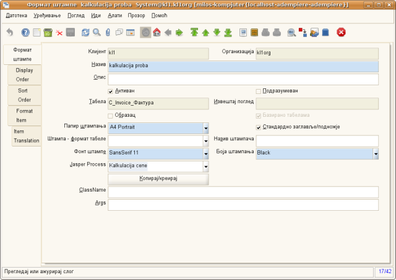396x280 pixels.
Task: Switch to the Format Item tab
Action: coord(25,115)
